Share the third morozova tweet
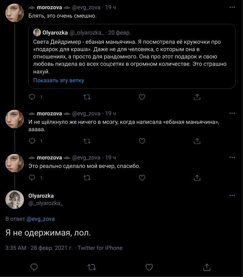This screenshot has height=277, width=243. (x=197, y=178)
